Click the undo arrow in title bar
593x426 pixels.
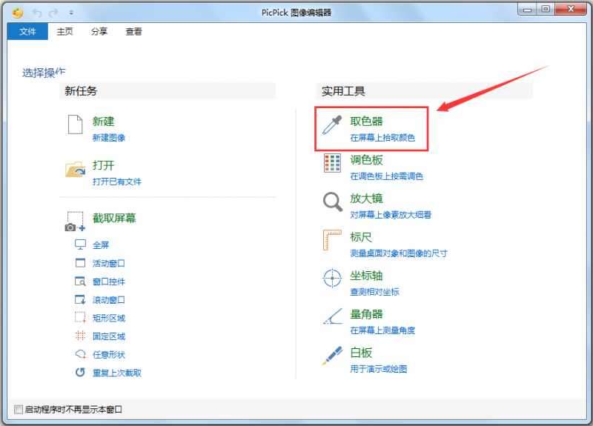(36, 13)
